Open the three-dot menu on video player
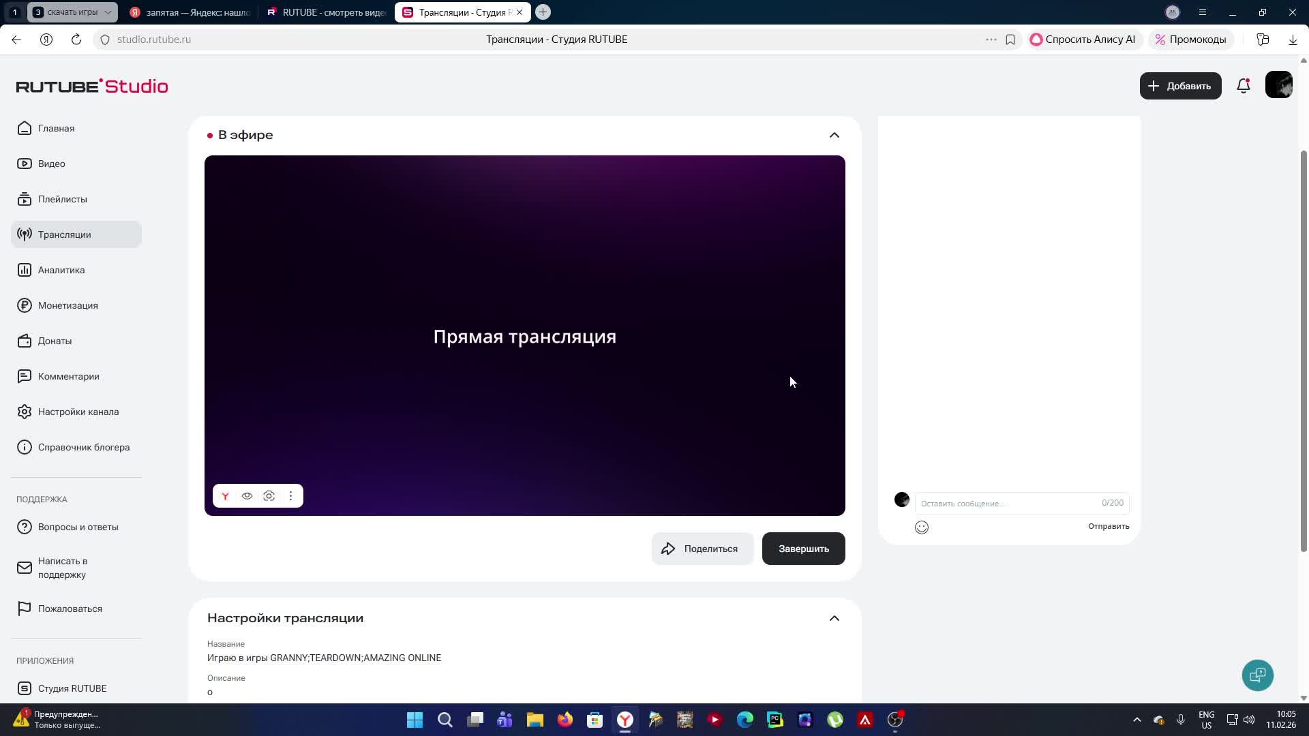The height and width of the screenshot is (736, 1309). click(x=290, y=496)
